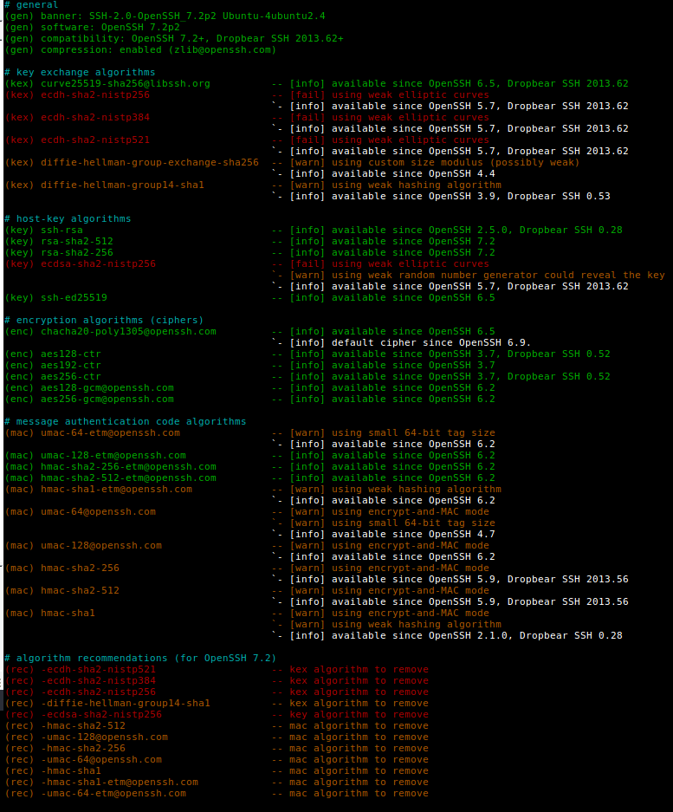Click rec -ecdh-sha2-nistp384 removal line
This screenshot has width=673, height=812.
click(x=217, y=681)
